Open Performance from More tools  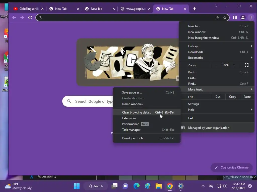147,124
